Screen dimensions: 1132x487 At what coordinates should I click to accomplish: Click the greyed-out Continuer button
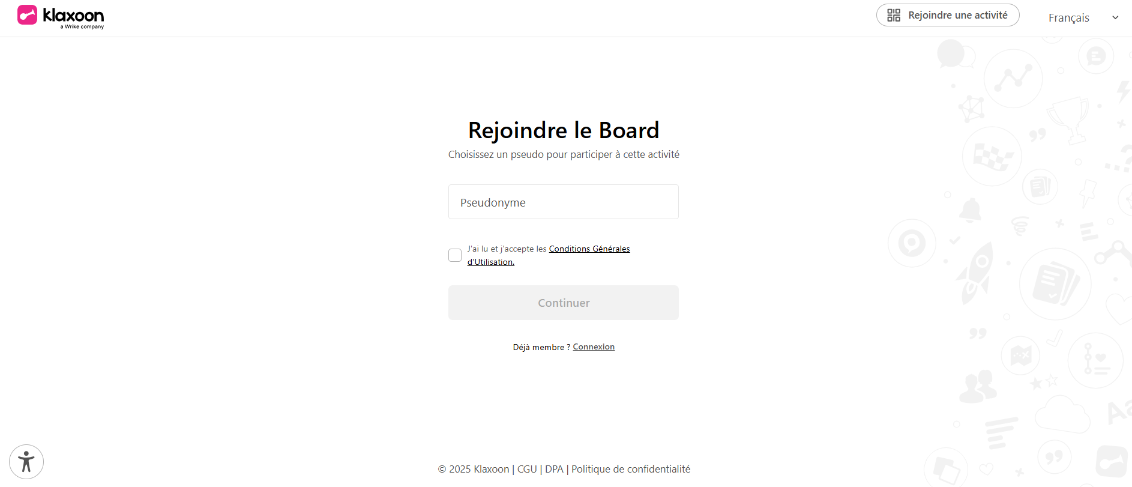[563, 303]
